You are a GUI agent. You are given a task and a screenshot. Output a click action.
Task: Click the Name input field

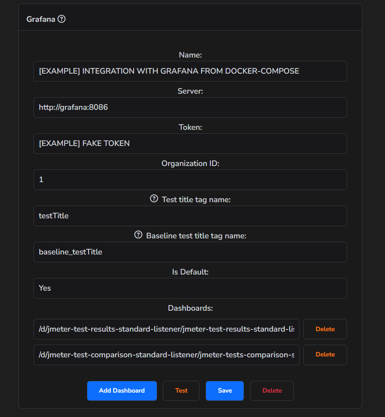pyautogui.click(x=190, y=71)
